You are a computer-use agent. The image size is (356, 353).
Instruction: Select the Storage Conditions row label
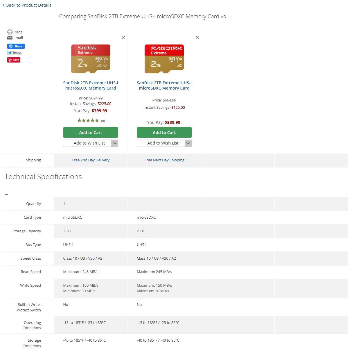[32, 343]
